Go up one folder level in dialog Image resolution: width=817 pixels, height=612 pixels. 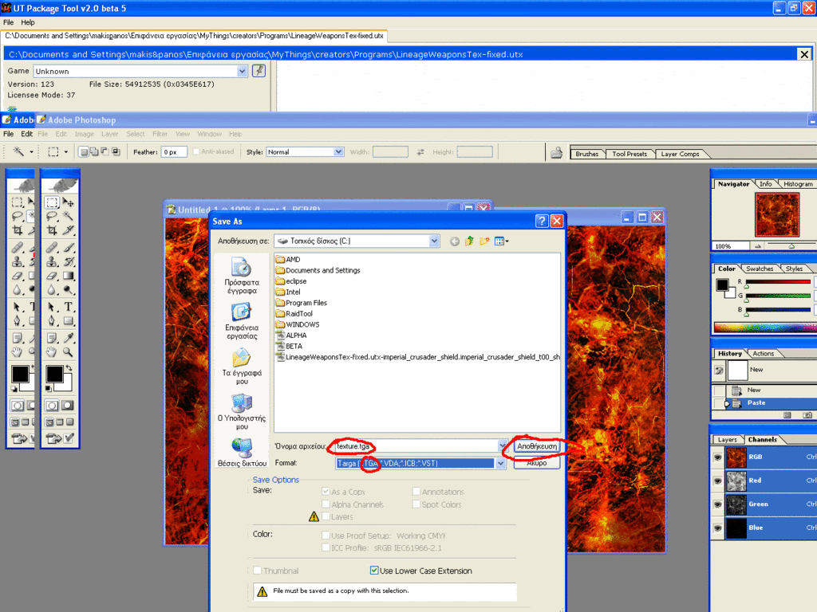pos(470,241)
